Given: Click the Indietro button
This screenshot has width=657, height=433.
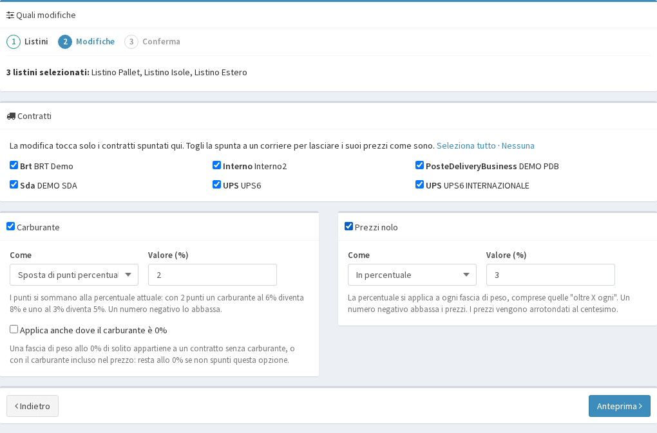Looking at the screenshot, I should [x=32, y=406].
